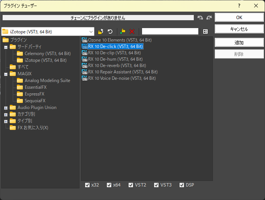This screenshot has width=265, height=200.
Task: Collapse the MAGIX tree node
Action: tap(6, 74)
